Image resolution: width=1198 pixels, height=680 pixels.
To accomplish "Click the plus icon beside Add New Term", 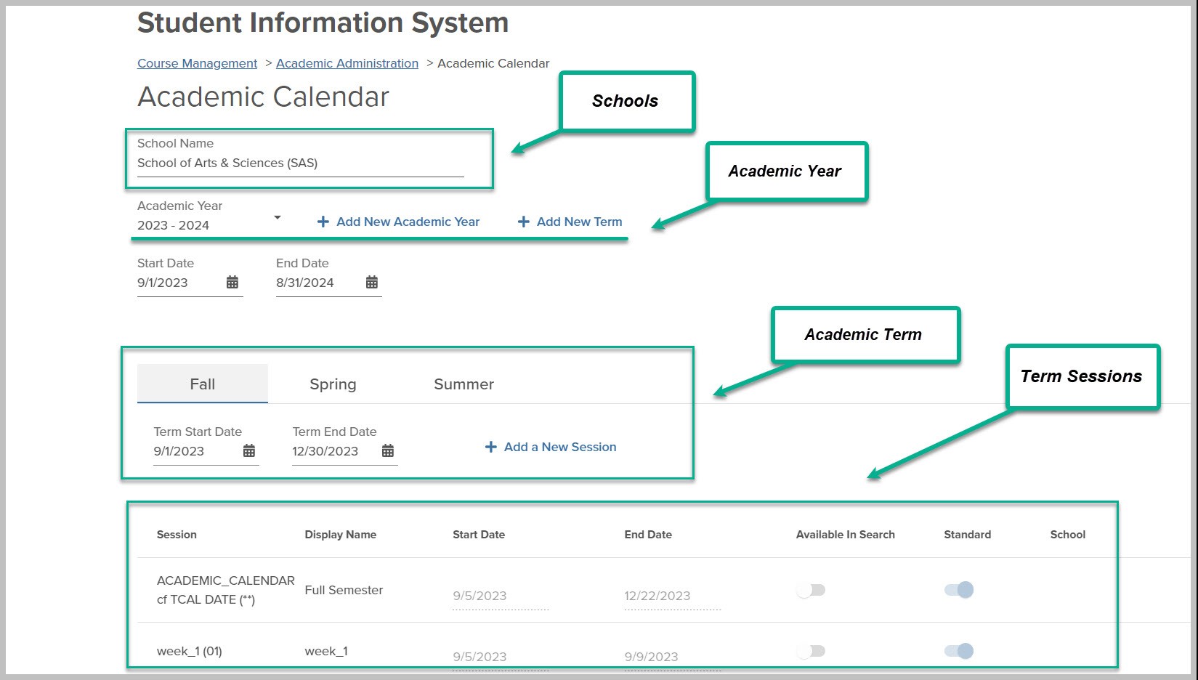I will tap(523, 222).
